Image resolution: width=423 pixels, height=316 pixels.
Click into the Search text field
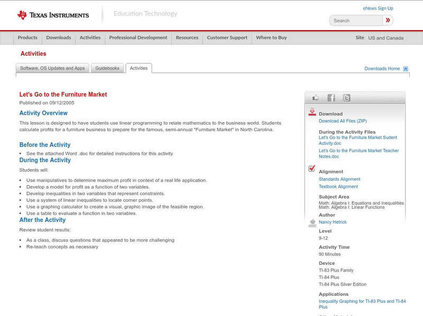click(x=356, y=21)
